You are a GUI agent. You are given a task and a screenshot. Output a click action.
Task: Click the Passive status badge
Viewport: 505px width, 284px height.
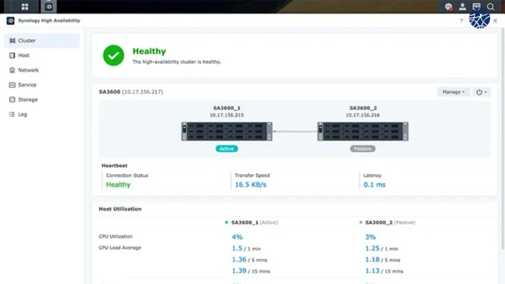[x=363, y=149]
